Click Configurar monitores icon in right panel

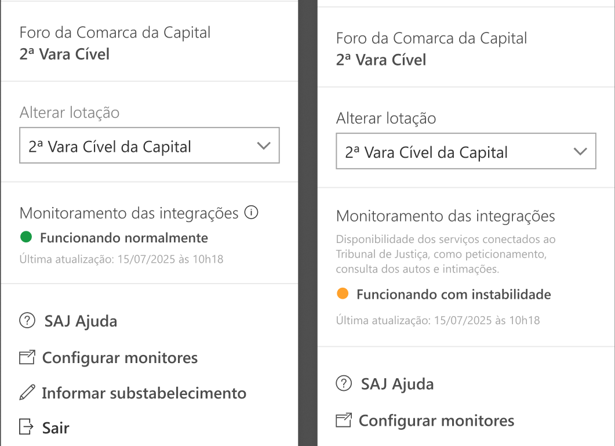pyautogui.click(x=344, y=420)
